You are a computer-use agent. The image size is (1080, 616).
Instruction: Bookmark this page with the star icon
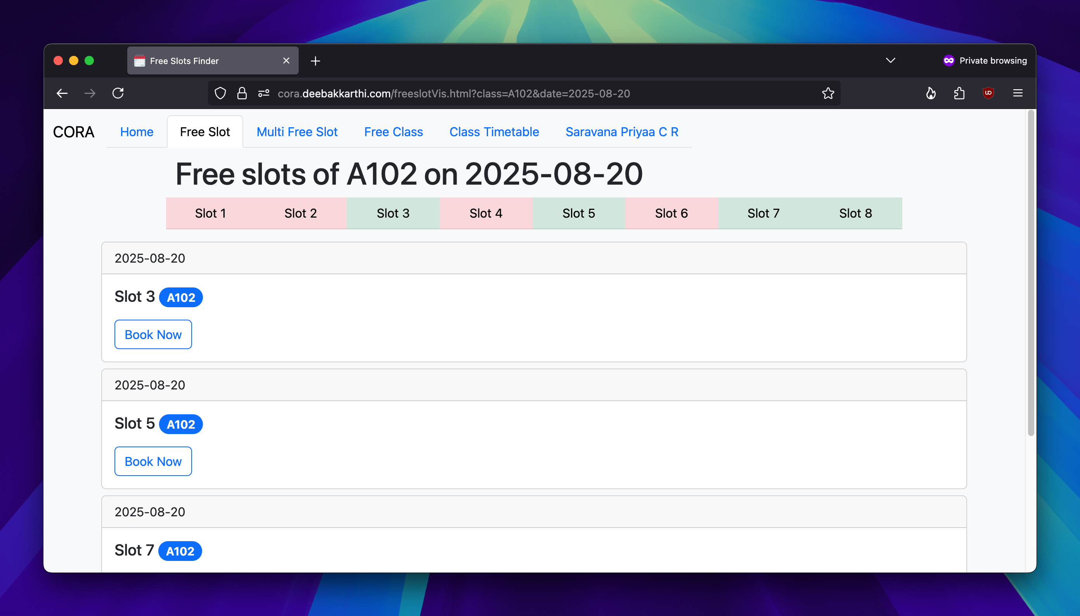click(828, 93)
